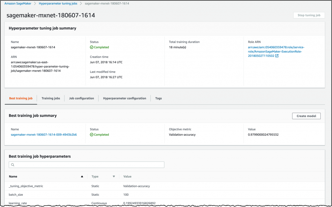Click the objective metric value 0.9799000024795532
This screenshot has height=207, width=332.
[x=263, y=135]
